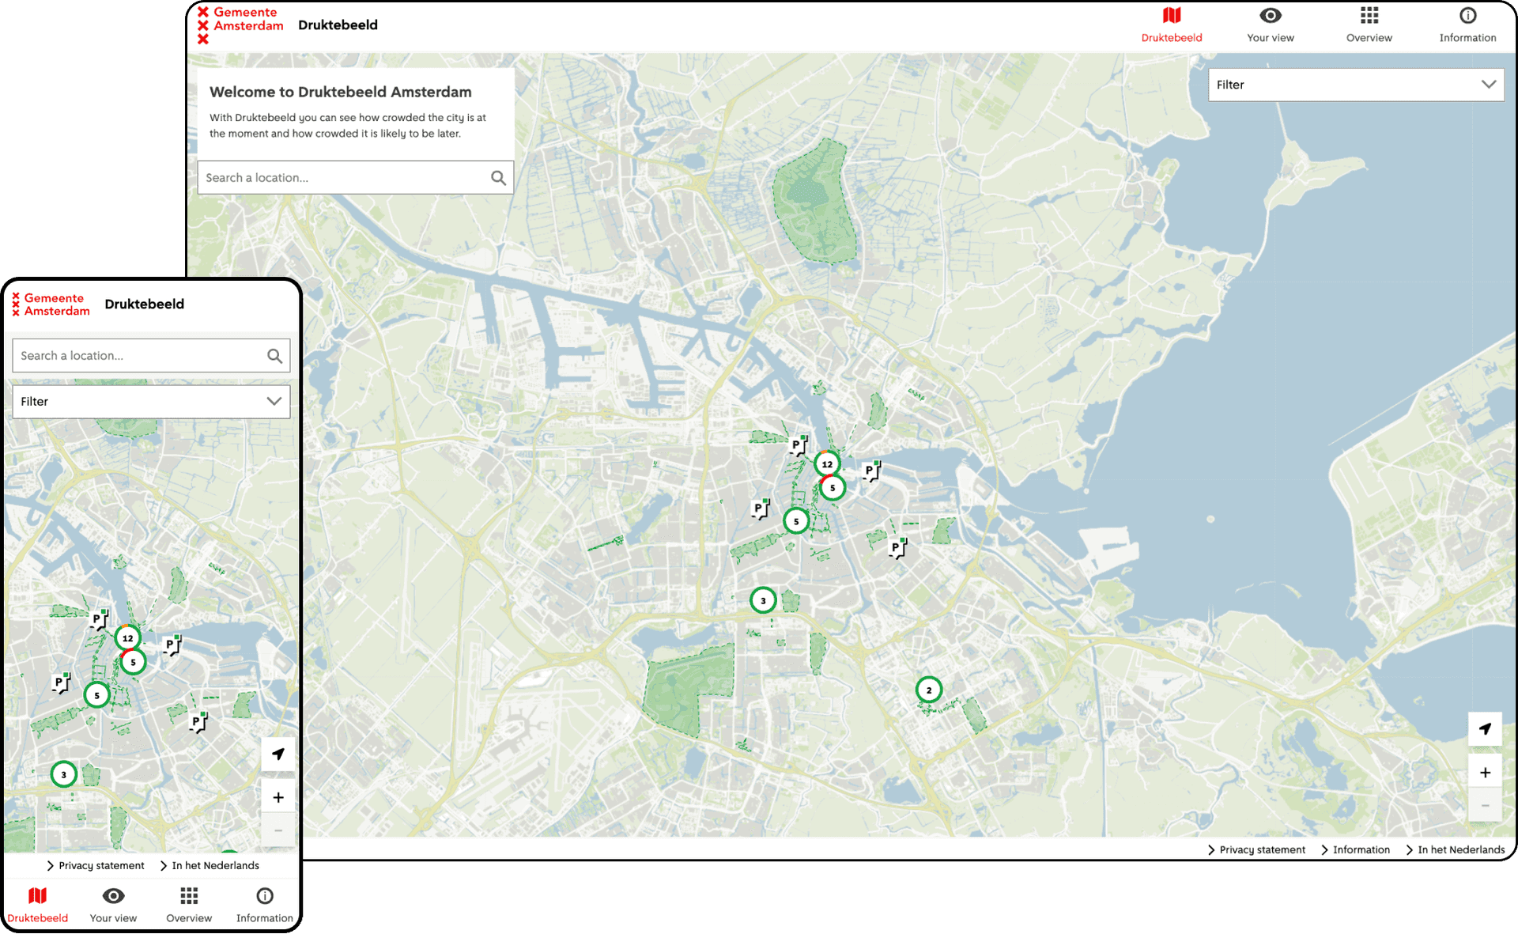Open Your view eye tab in top bar
1518x934 pixels.
coord(1270,25)
